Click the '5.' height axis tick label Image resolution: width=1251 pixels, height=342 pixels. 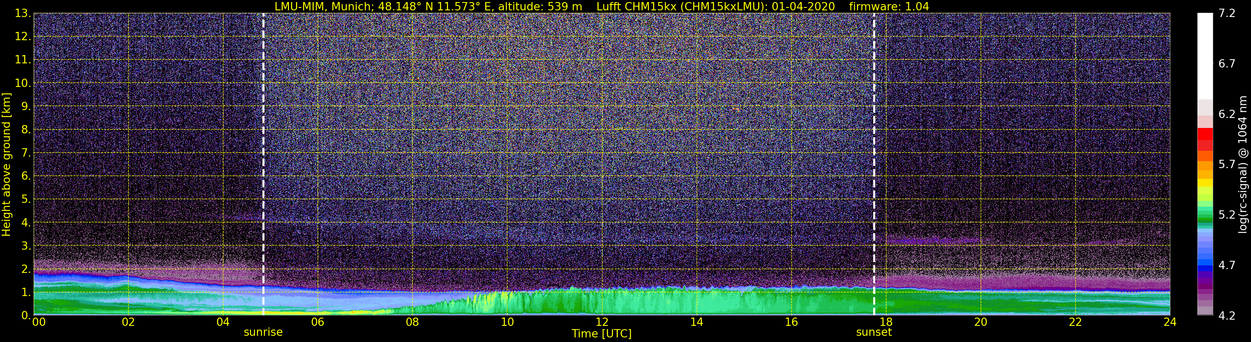(26, 199)
